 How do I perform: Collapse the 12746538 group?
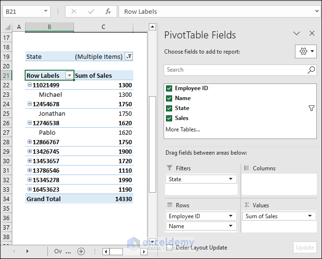click(29, 122)
